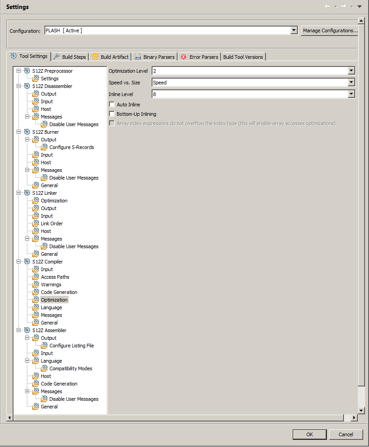Select the Optimization node under S12Z Compiler
The width and height of the screenshot is (369, 447).
click(x=54, y=299)
